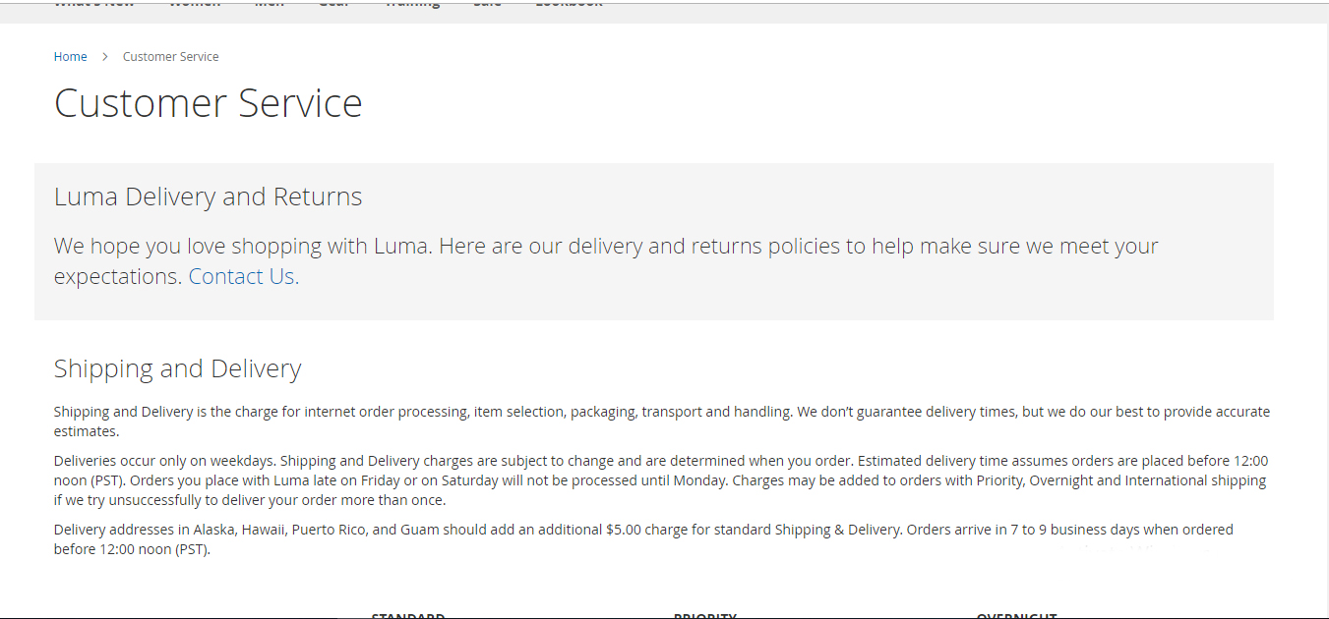Viewport: 1329px width, 619px height.
Task: Open the Contact Us link
Action: click(x=243, y=277)
